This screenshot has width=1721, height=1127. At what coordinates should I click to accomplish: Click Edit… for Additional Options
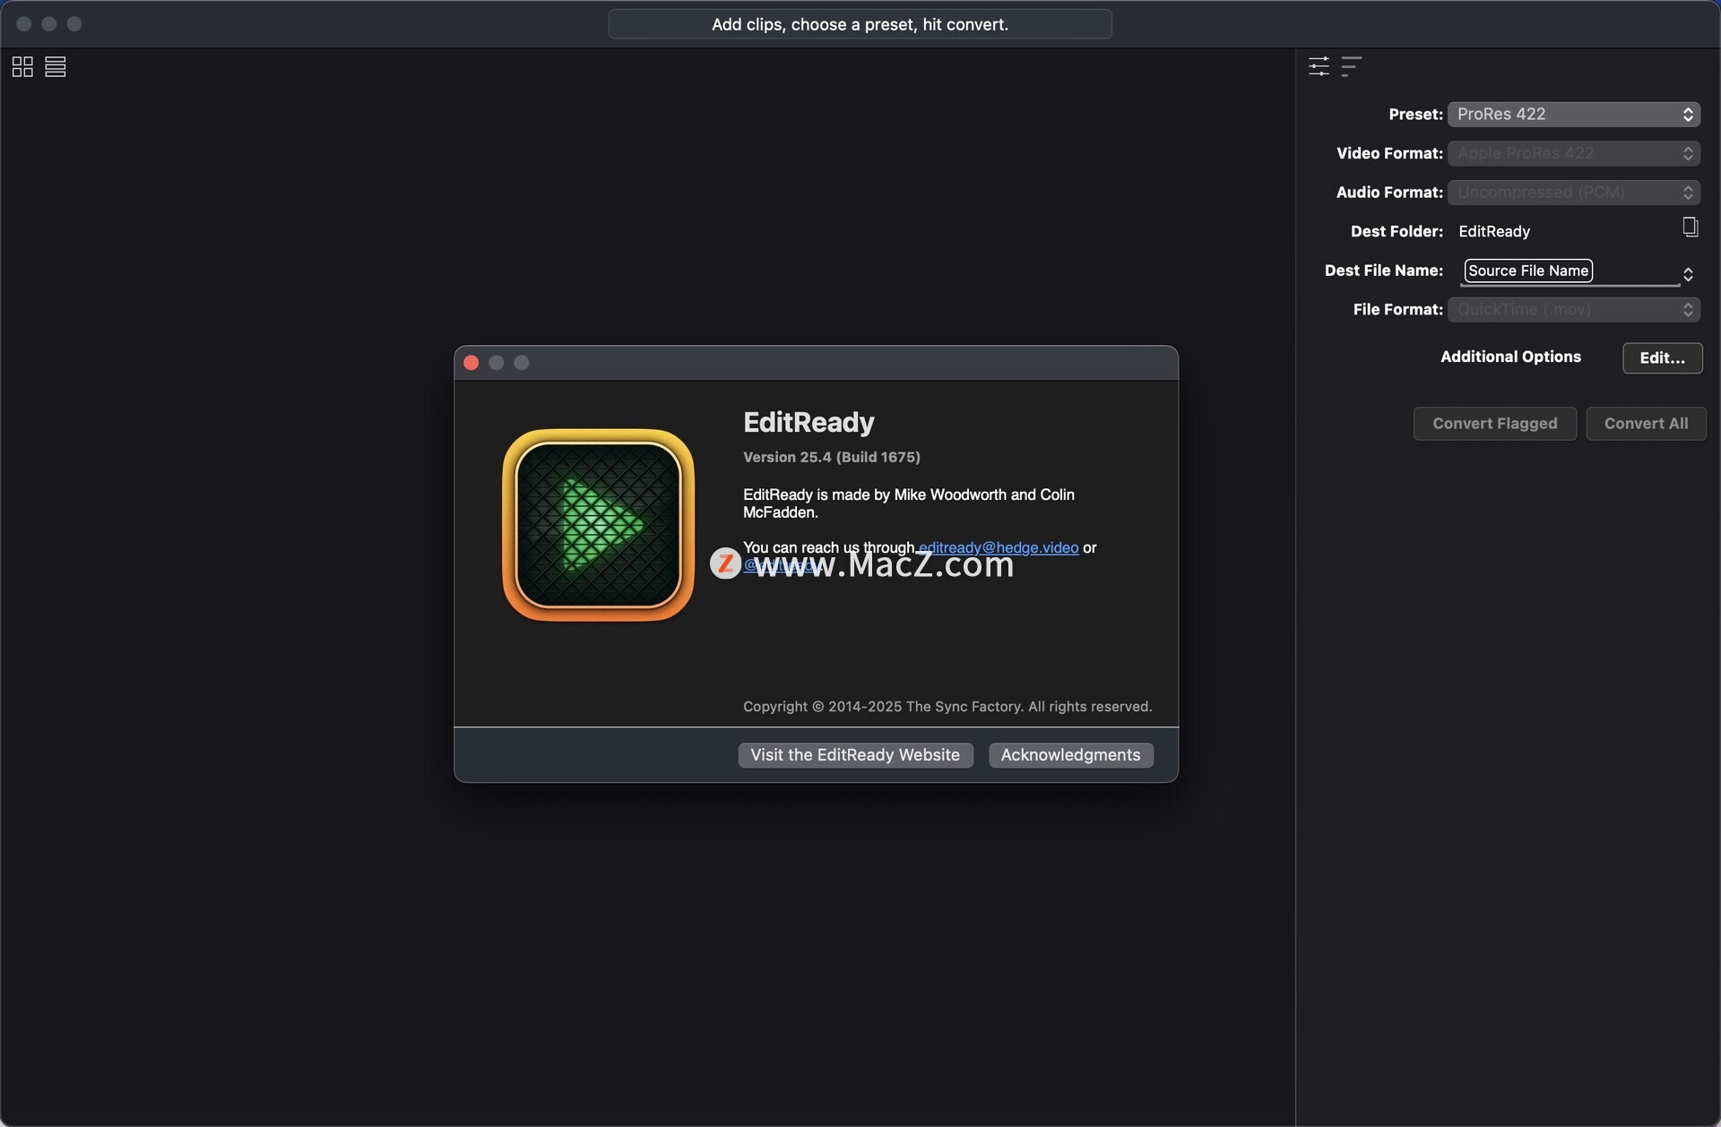(1662, 358)
